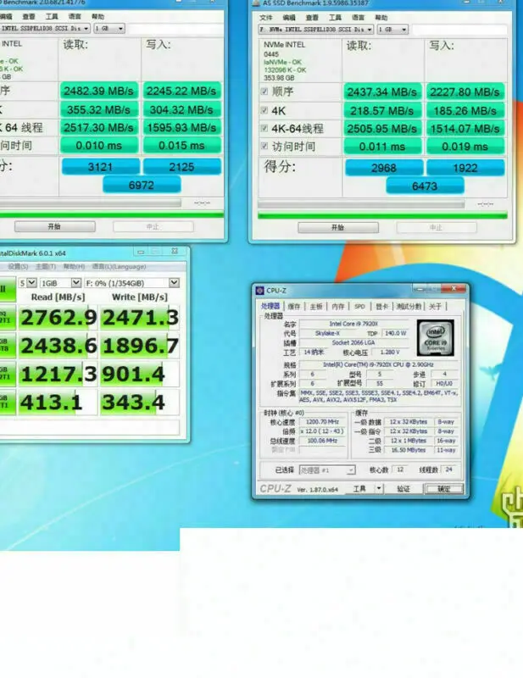Click gray progress bar in AS SSD 1.9
523x678 pixels.
pyautogui.click(x=361, y=204)
